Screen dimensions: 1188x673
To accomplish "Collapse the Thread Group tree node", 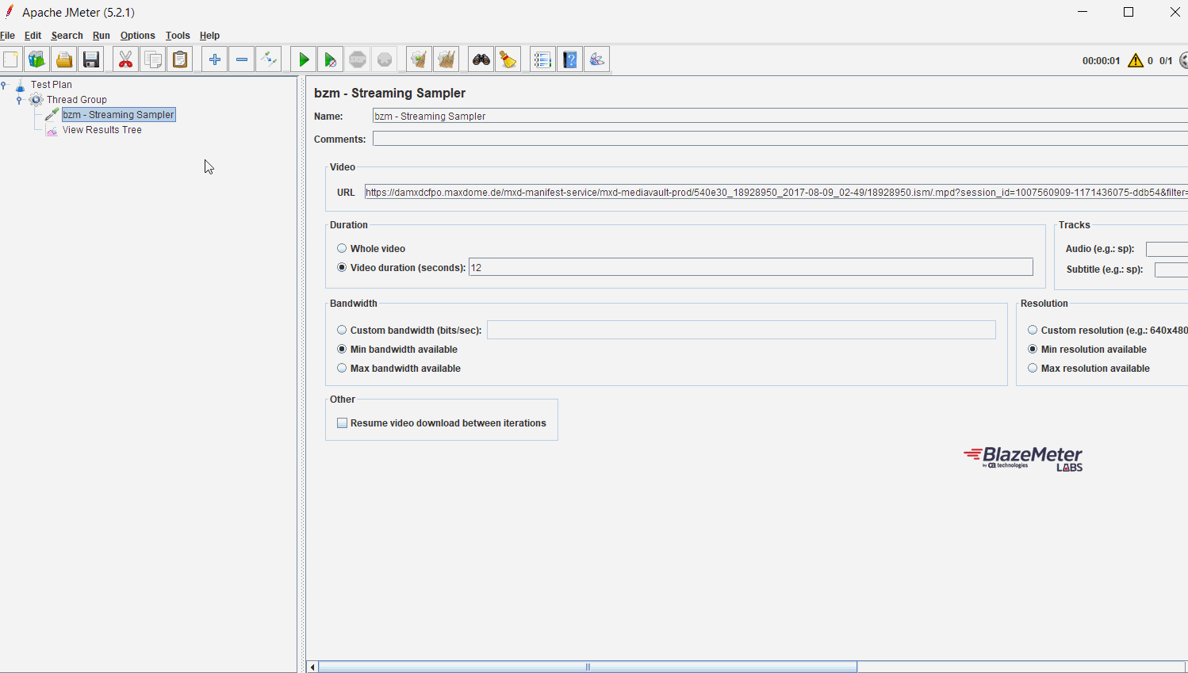I will pos(19,100).
